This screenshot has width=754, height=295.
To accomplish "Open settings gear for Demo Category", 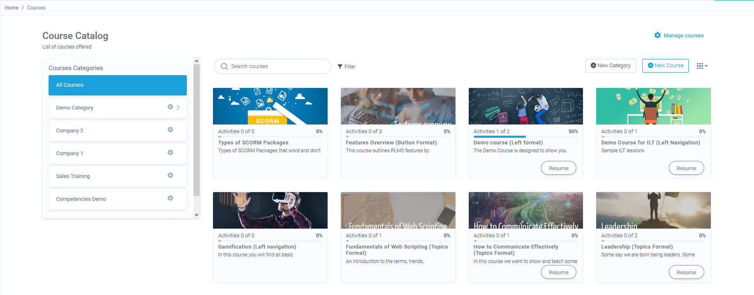I will (x=170, y=107).
